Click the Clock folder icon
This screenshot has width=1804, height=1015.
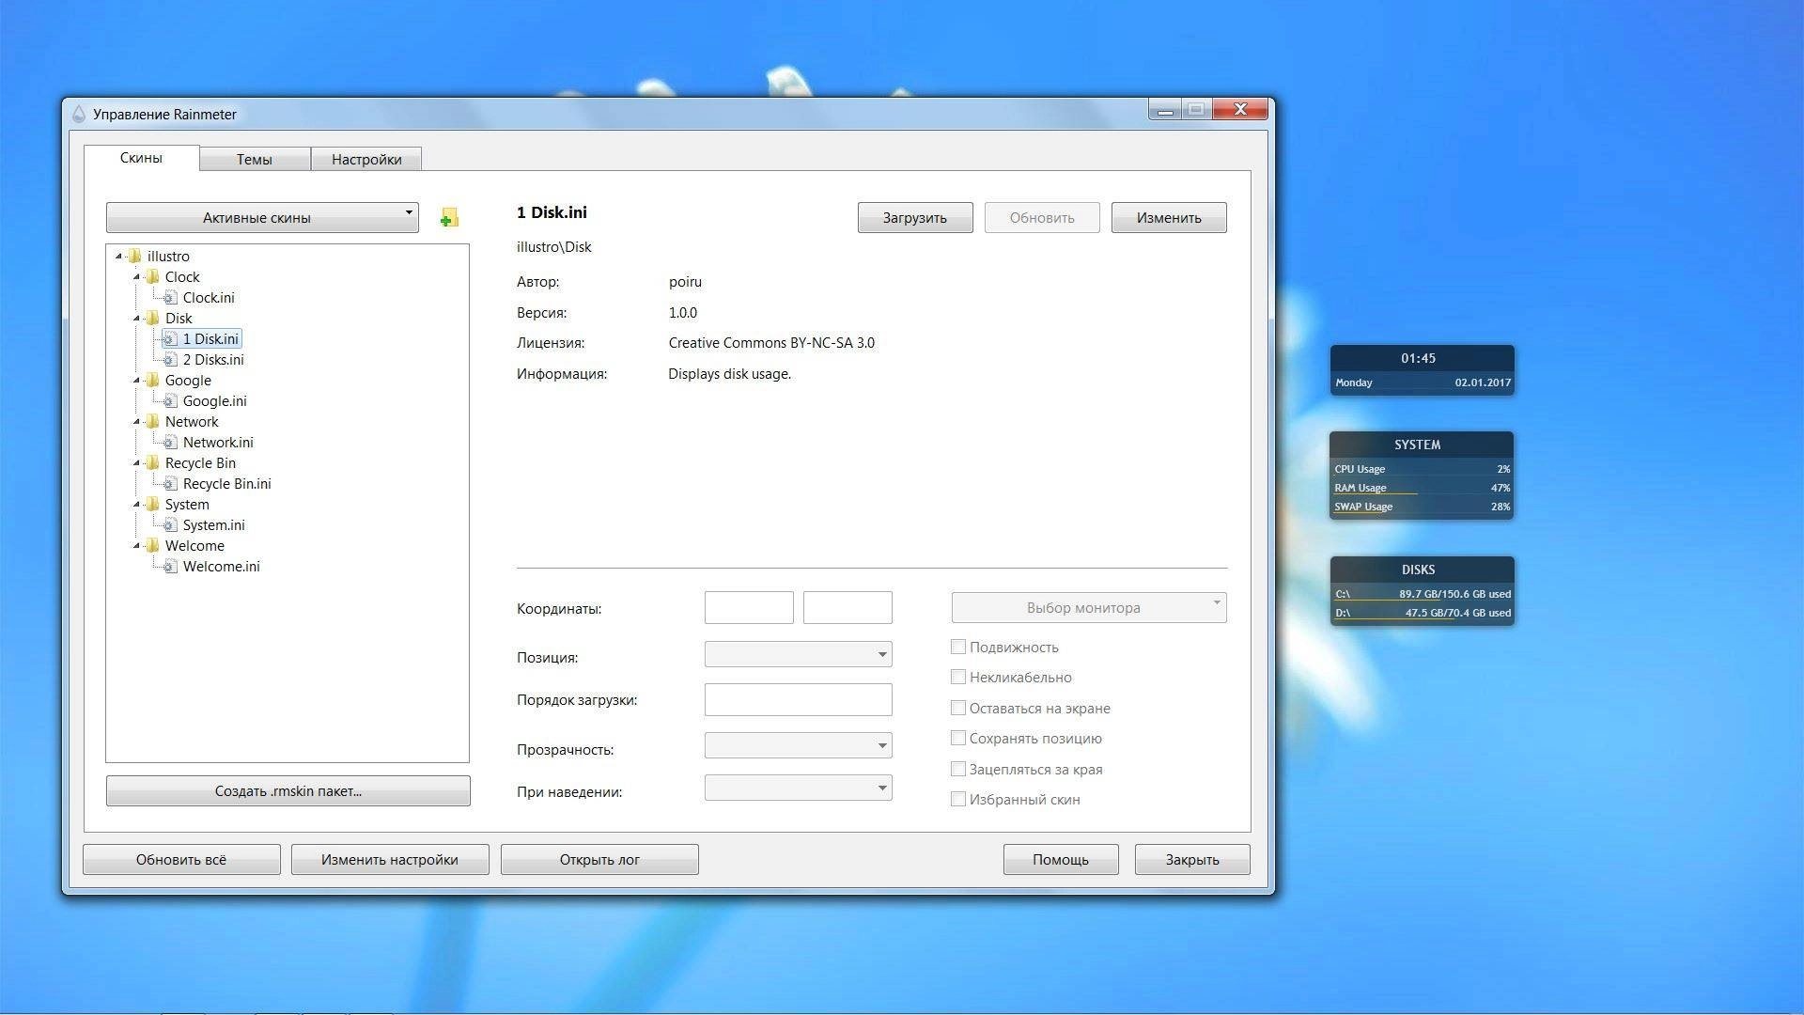(x=153, y=276)
